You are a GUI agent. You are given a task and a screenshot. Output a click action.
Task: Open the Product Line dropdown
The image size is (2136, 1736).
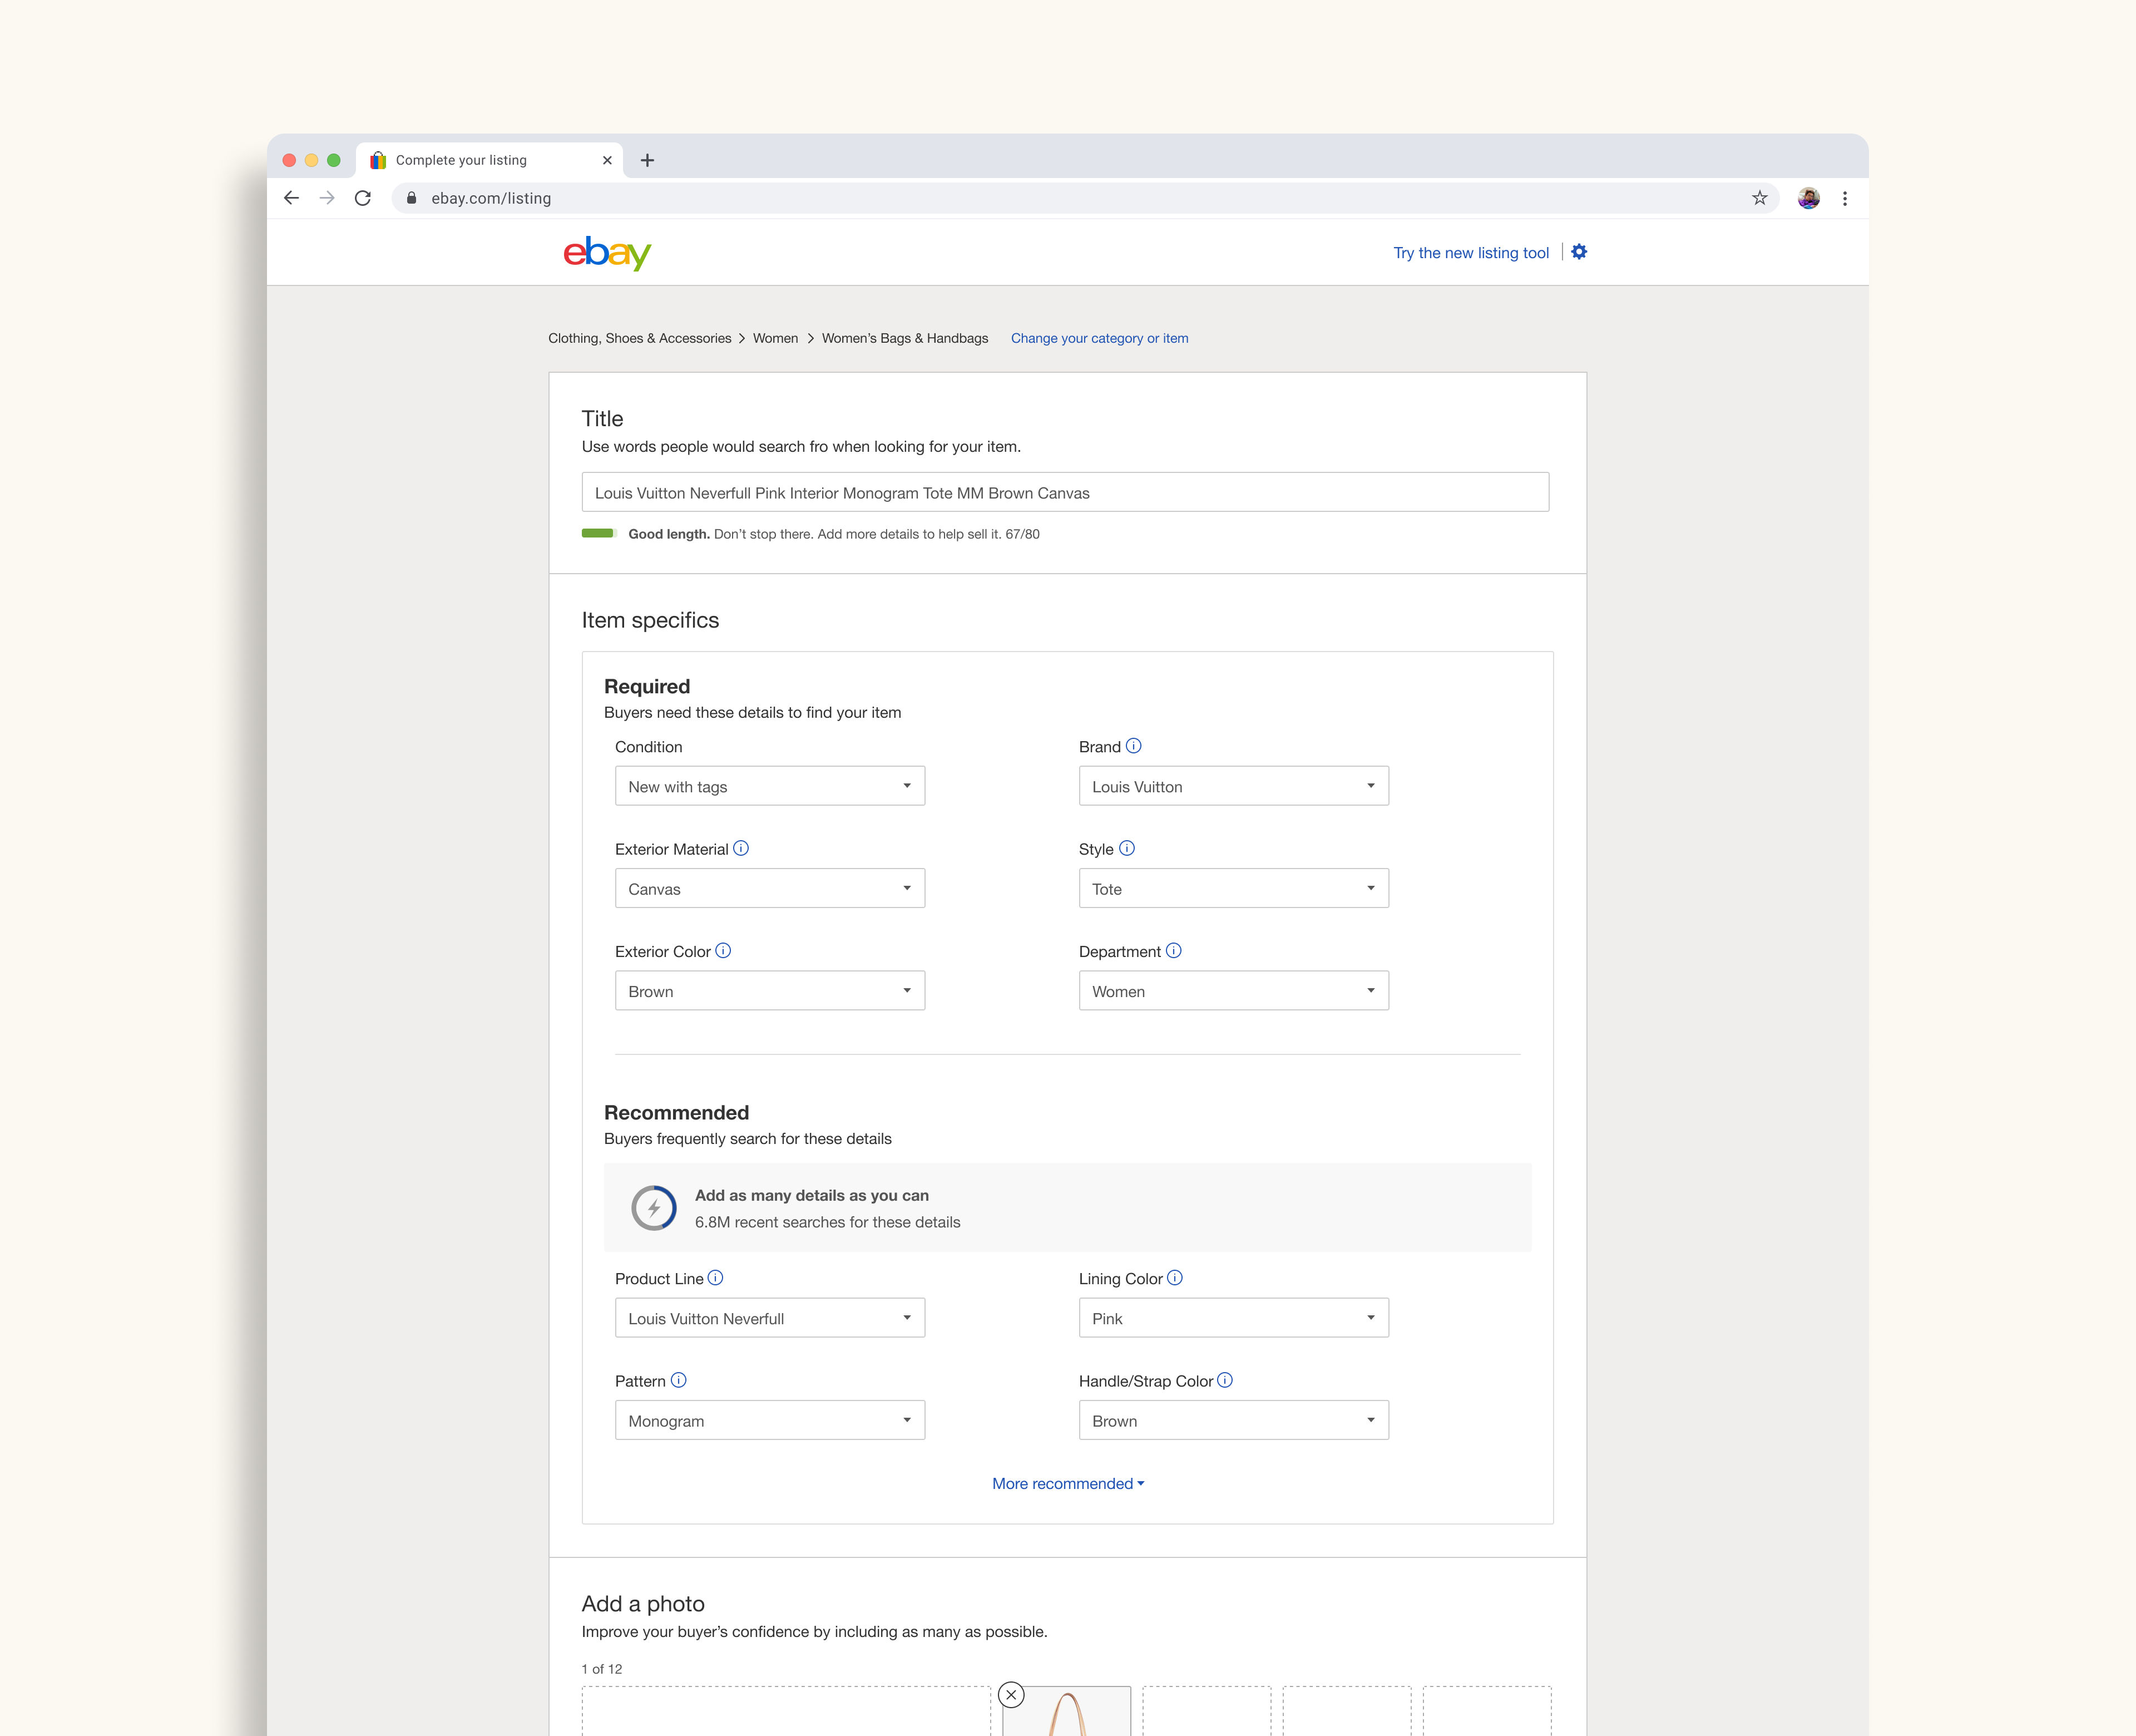[770, 1318]
